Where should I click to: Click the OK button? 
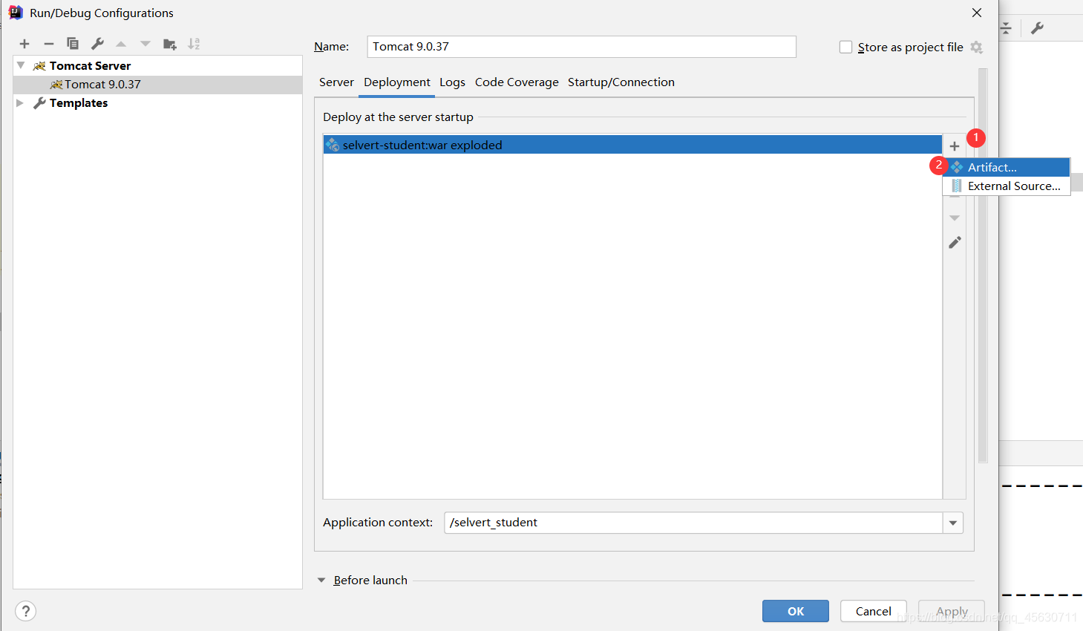(x=796, y=611)
